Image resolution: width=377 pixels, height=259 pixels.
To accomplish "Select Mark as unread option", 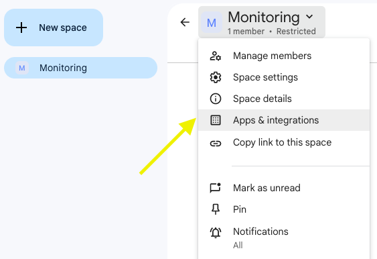I will 284,188.
